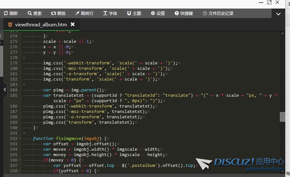The width and height of the screenshot is (290, 177).
Task: Close the viewthread_album.htm tab
Action: tap(72, 24)
